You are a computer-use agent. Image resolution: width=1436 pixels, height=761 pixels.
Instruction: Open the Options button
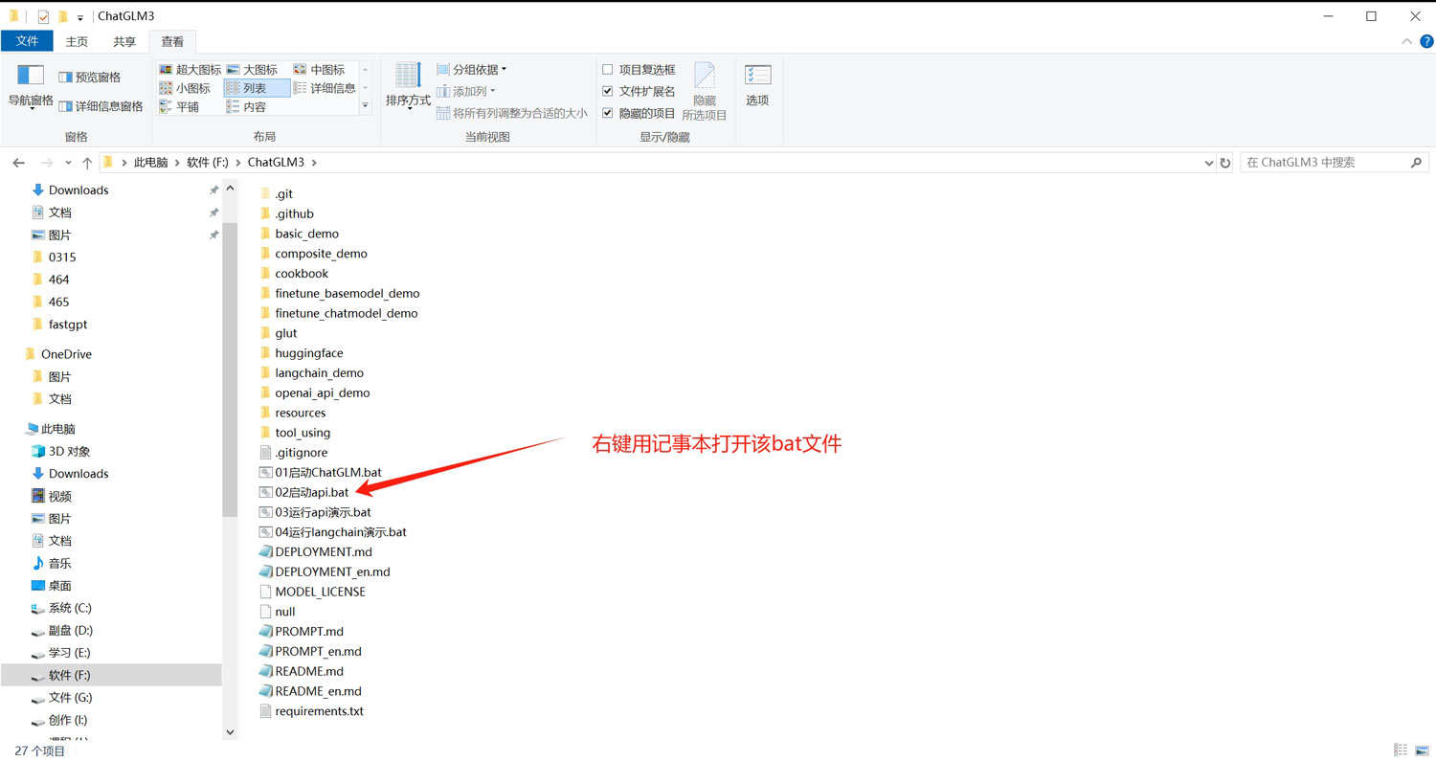point(757,86)
